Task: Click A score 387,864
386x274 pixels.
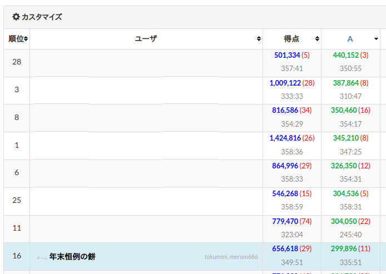Action: 345,83
